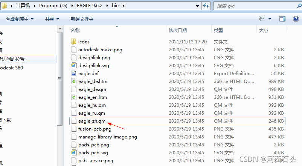Go to EAGLE 9.6.2 in the address bar
302x166 pixels.
pos(90,6)
